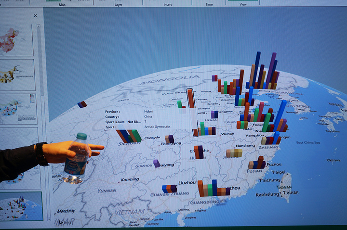347x230 pixels.
Task: Click the Wuhan city label
Action: coord(227,134)
